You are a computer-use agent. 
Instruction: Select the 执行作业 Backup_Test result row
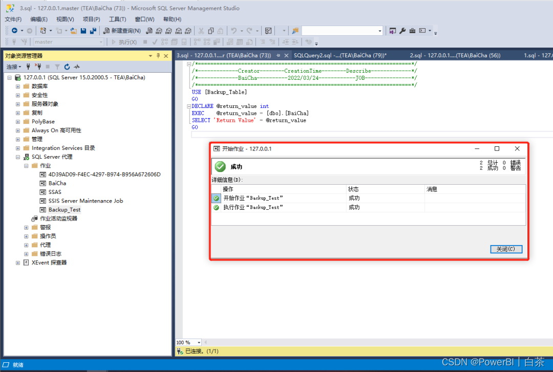coord(368,207)
